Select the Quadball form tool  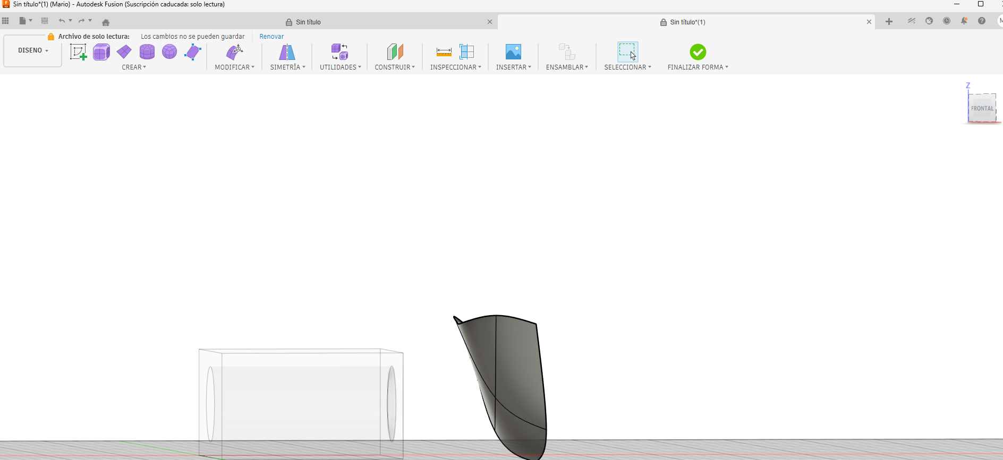click(x=169, y=52)
